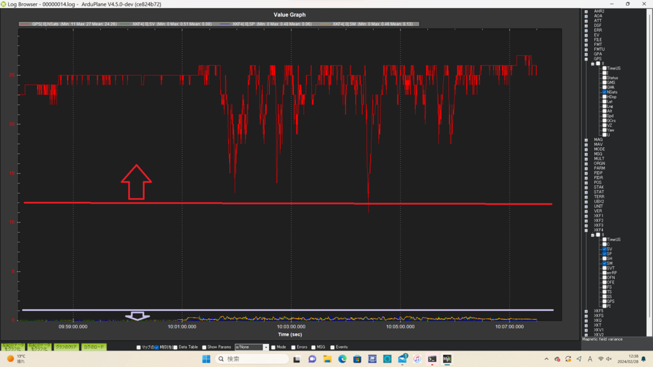Check the GPS Spd field
The image size is (653, 367).
tap(605, 116)
